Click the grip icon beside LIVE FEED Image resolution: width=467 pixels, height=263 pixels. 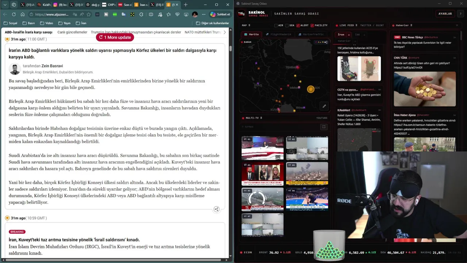click(x=356, y=26)
